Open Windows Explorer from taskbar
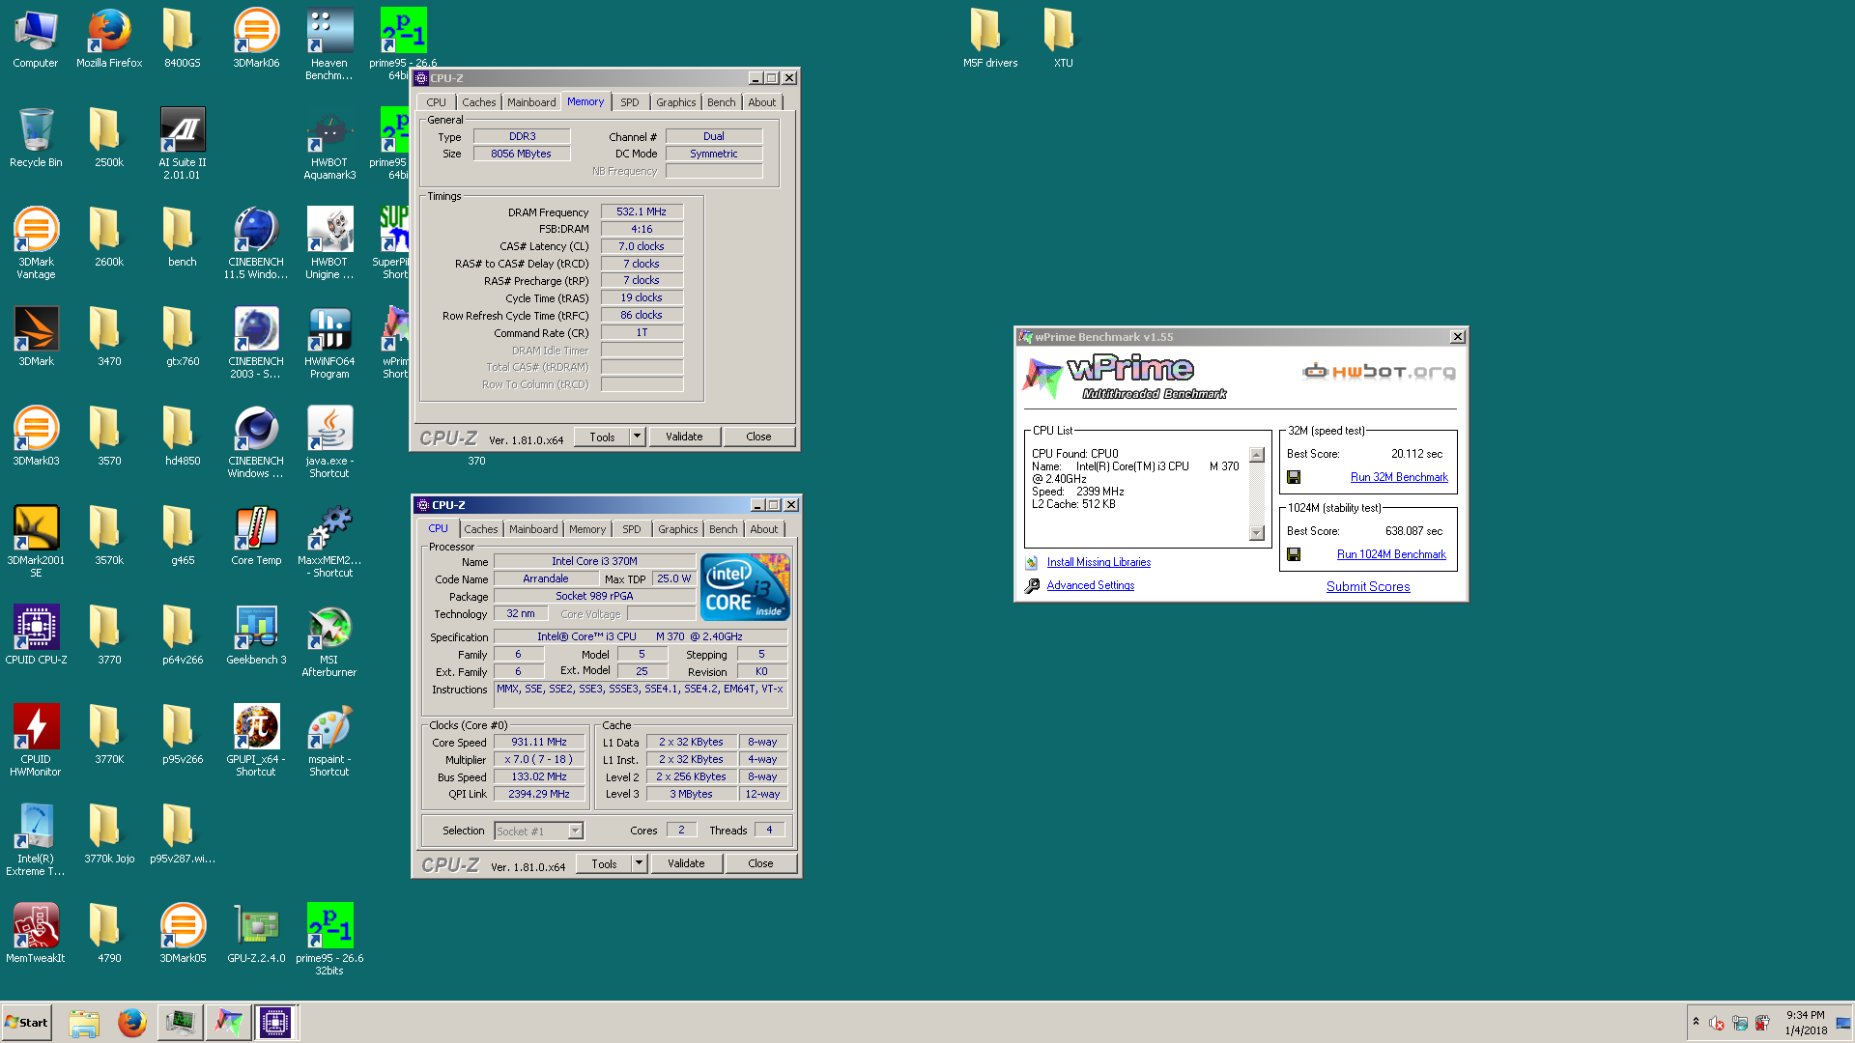 click(x=84, y=1023)
